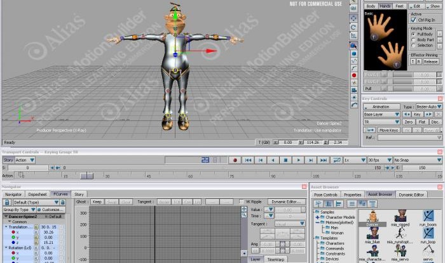Image resolution: width=445 pixels, height=263 pixels.
Task: Open the 1x playback speed dropdown
Action: 355,160
